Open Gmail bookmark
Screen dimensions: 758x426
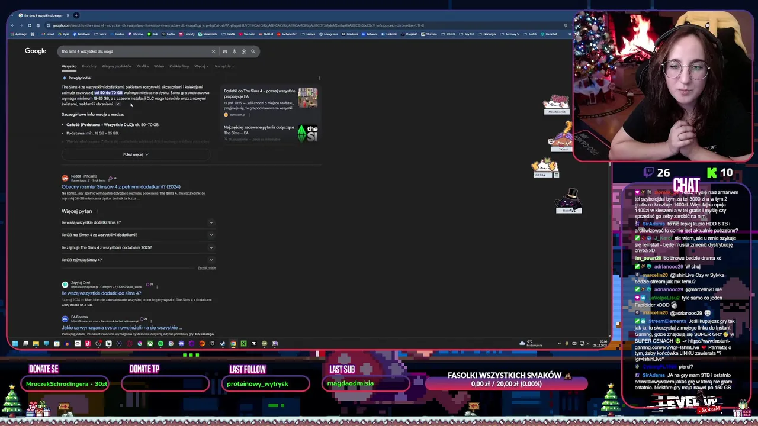[48, 34]
